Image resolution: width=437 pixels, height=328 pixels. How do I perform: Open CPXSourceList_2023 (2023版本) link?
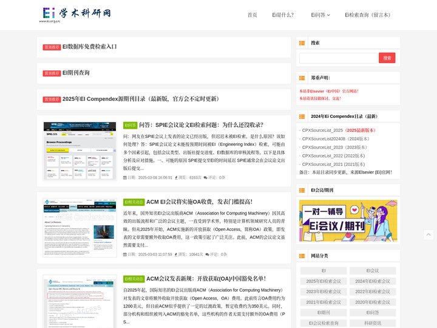[335, 147]
